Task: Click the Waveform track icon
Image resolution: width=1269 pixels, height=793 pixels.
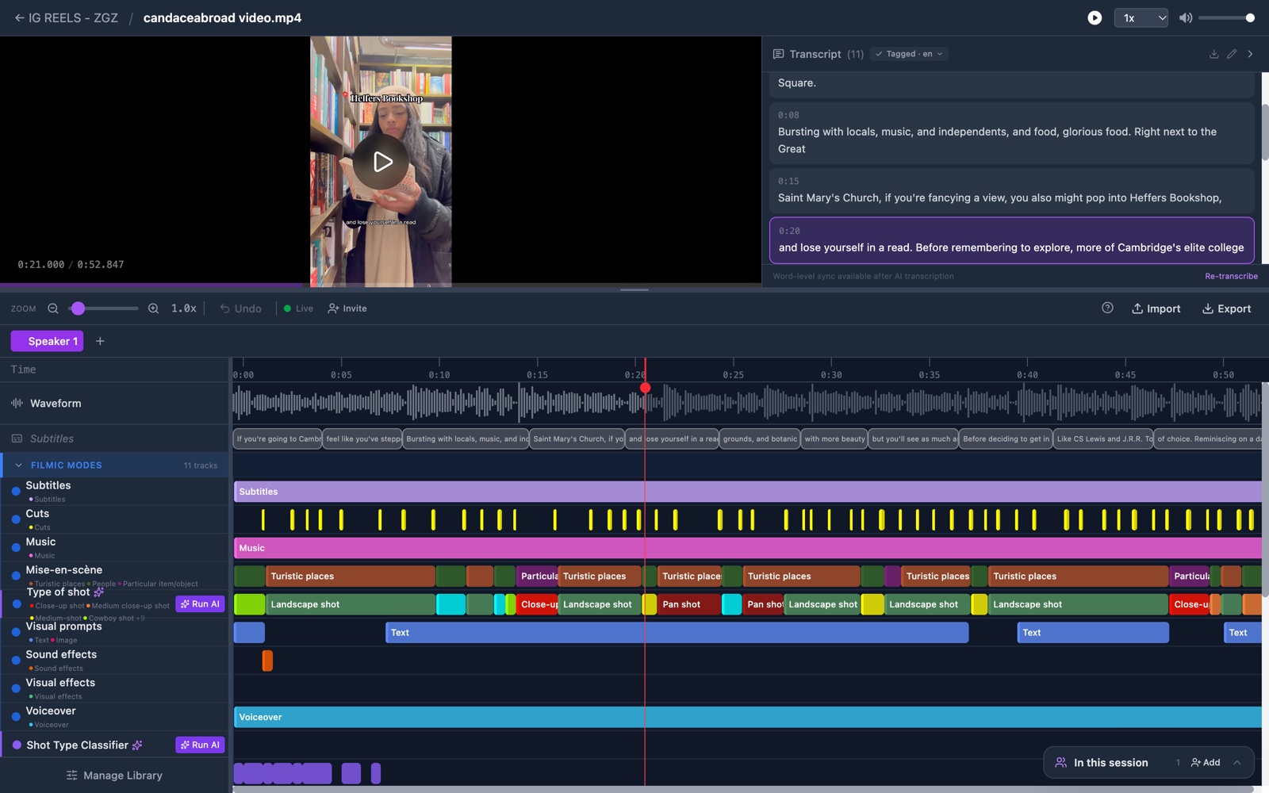Action: pos(17,403)
